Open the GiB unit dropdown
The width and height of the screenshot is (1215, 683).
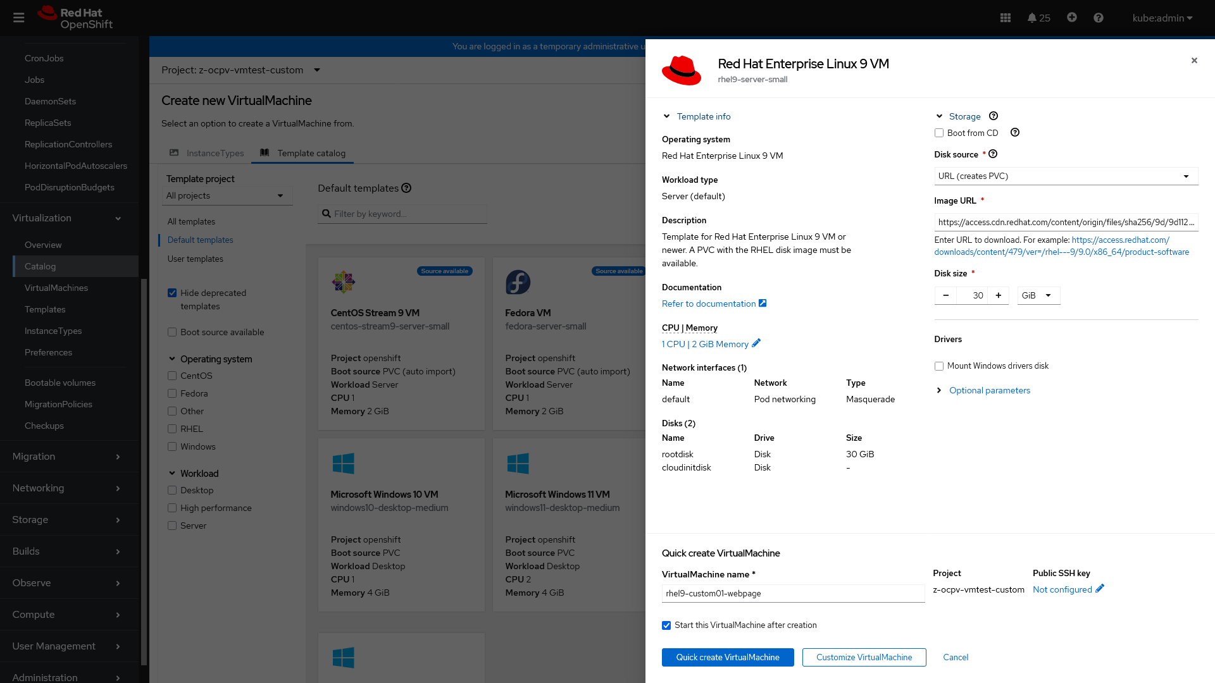pyautogui.click(x=1038, y=295)
